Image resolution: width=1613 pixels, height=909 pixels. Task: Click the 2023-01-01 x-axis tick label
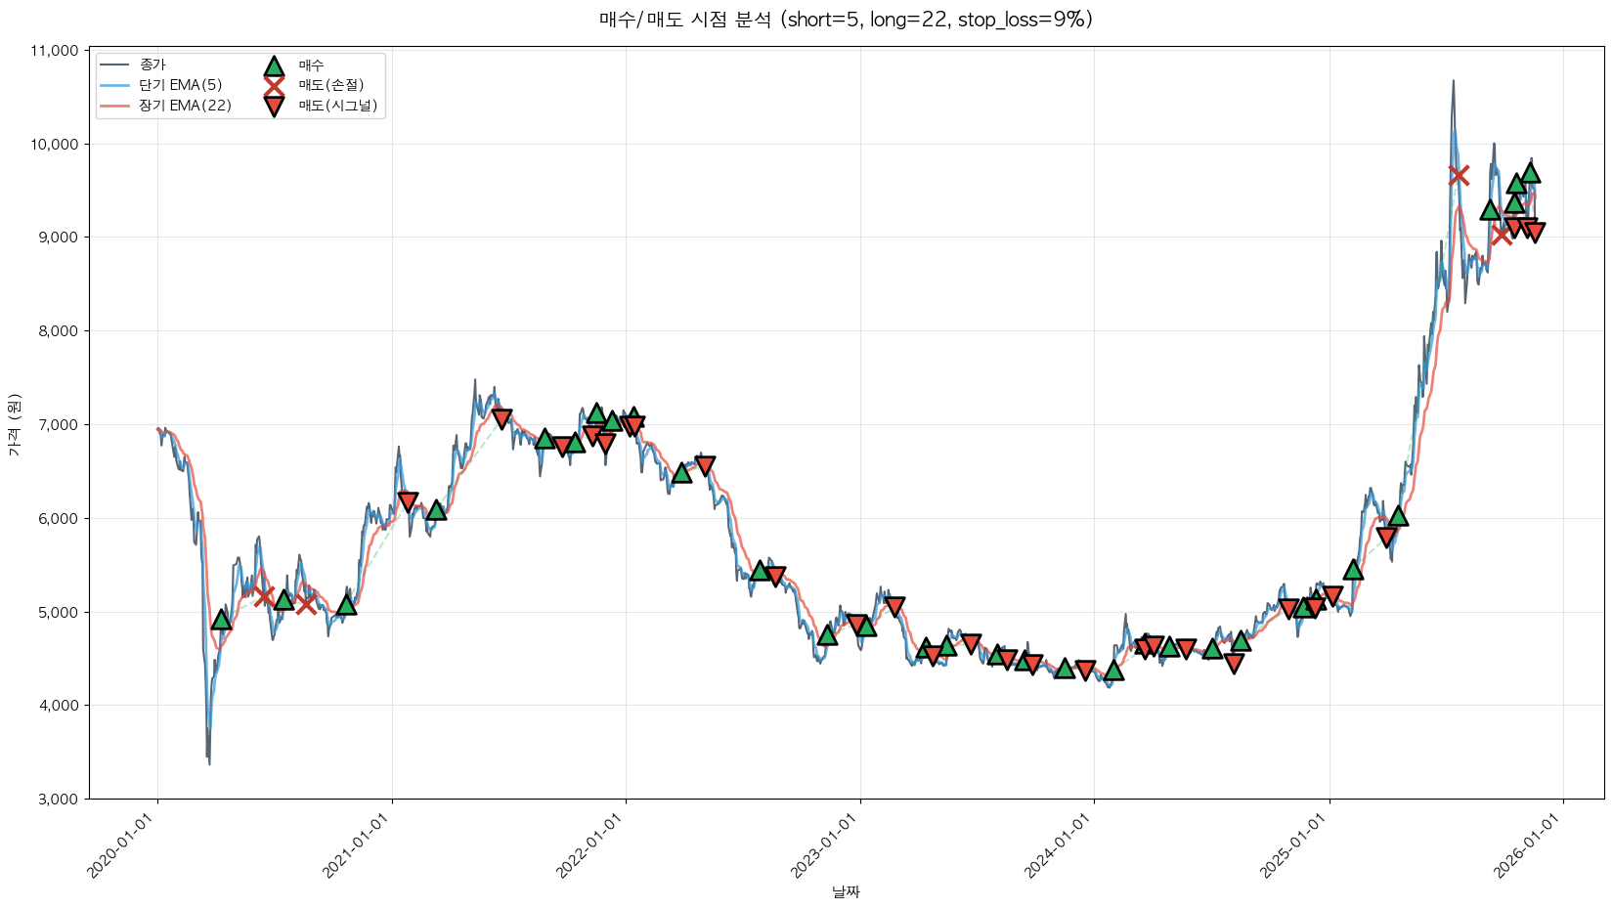[827, 846]
